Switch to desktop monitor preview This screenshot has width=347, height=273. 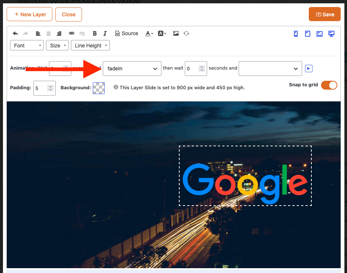coord(331,34)
